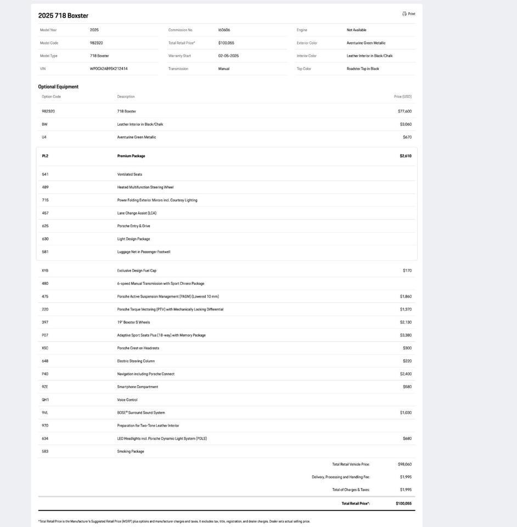This screenshot has height=527, width=517.
Task: Click the Option Code column header
Action: pos(51,97)
